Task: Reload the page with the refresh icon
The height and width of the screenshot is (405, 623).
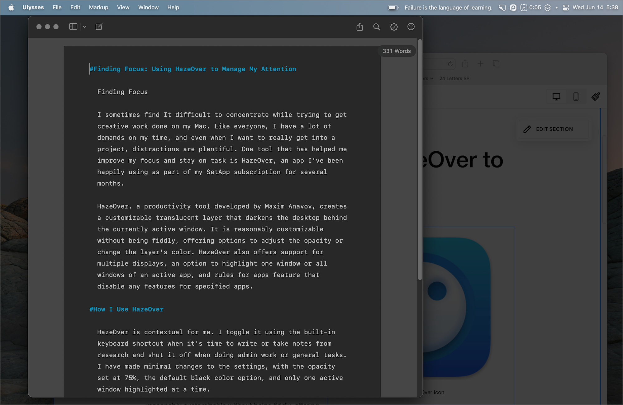Action: point(450,64)
